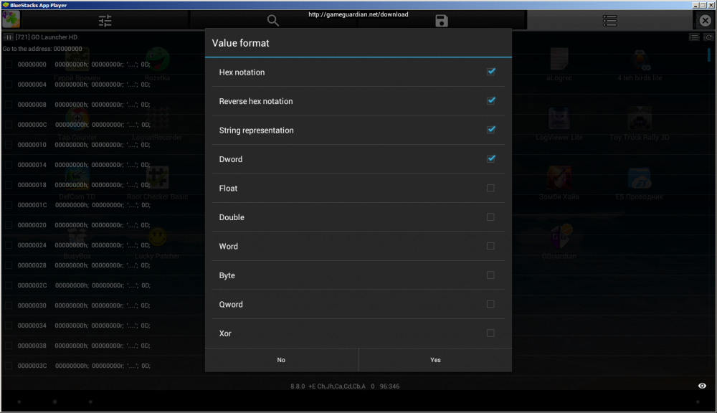Enable the Float value format
Viewport: 717px width, 413px height.
tap(490, 188)
